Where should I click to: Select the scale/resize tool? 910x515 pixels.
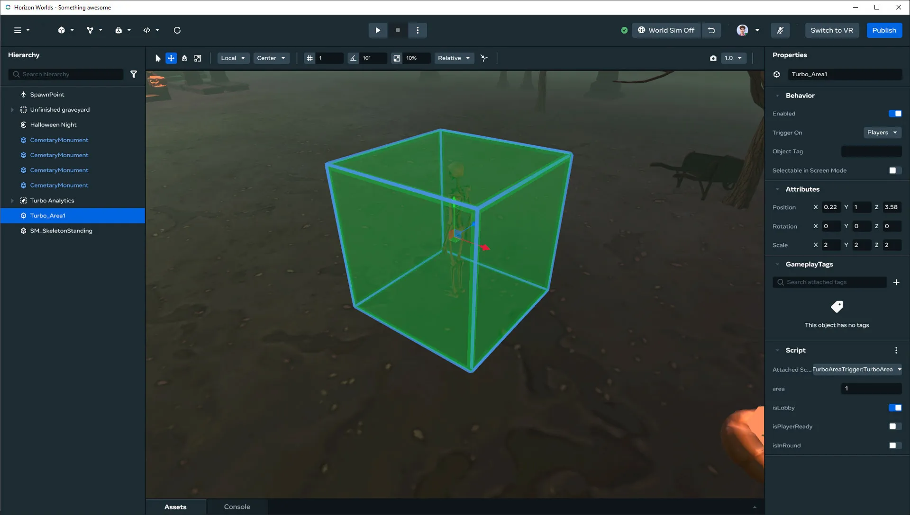(x=198, y=57)
